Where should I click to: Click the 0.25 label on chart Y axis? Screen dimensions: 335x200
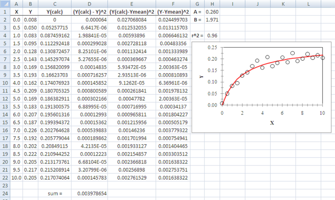212,47
